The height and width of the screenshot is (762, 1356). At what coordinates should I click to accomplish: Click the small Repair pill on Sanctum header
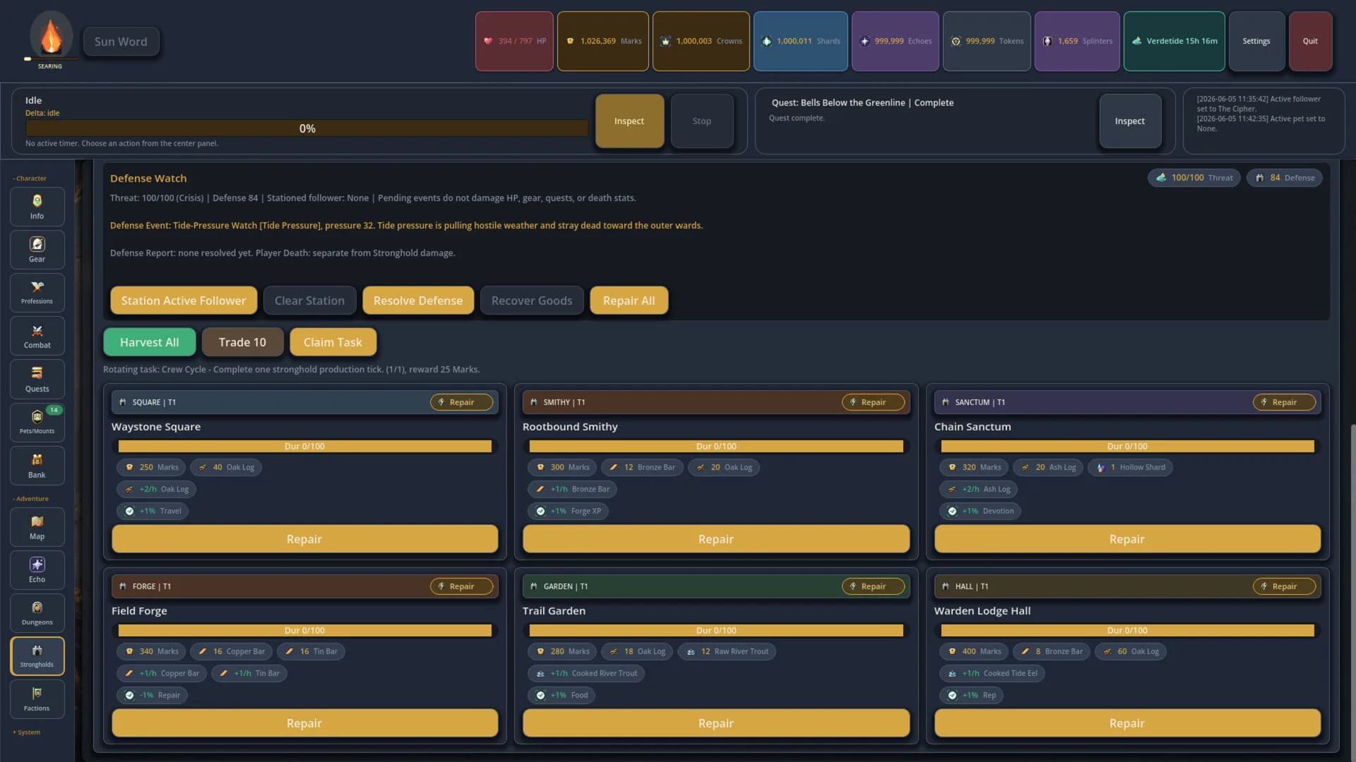coord(1285,402)
